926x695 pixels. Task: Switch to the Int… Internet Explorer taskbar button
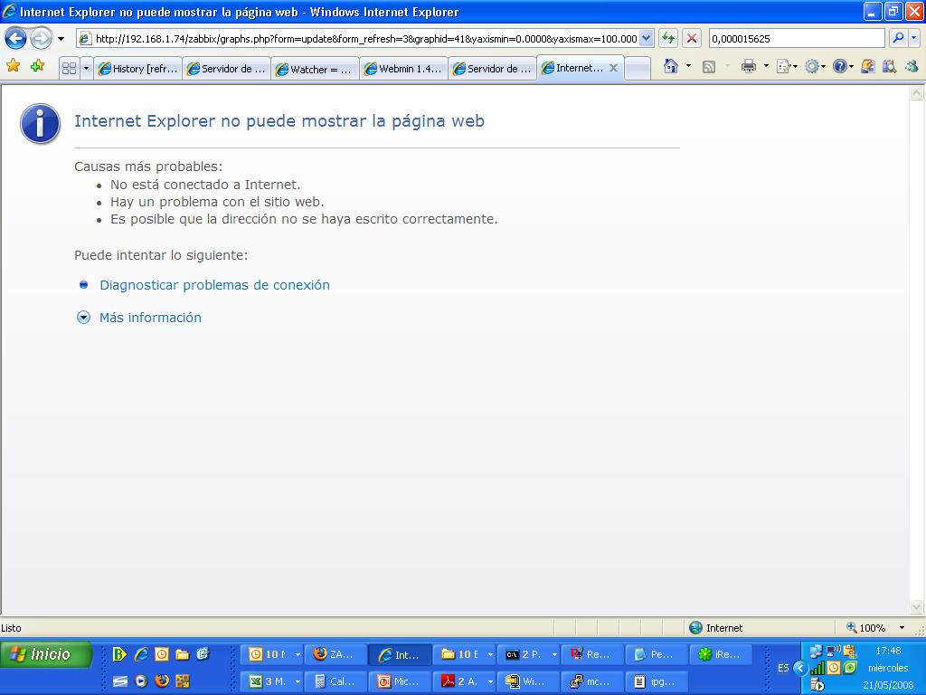click(400, 655)
